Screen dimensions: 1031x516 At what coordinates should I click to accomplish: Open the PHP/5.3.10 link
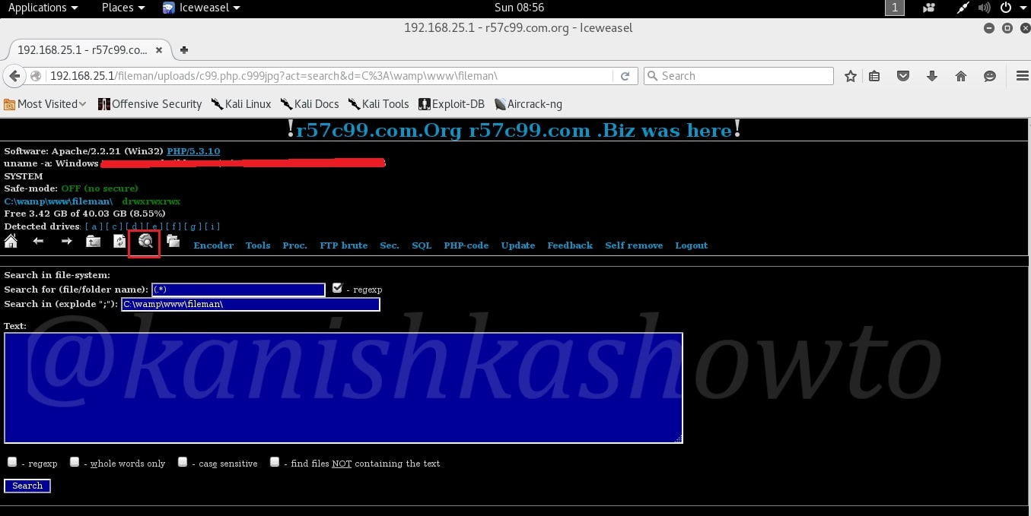point(193,151)
